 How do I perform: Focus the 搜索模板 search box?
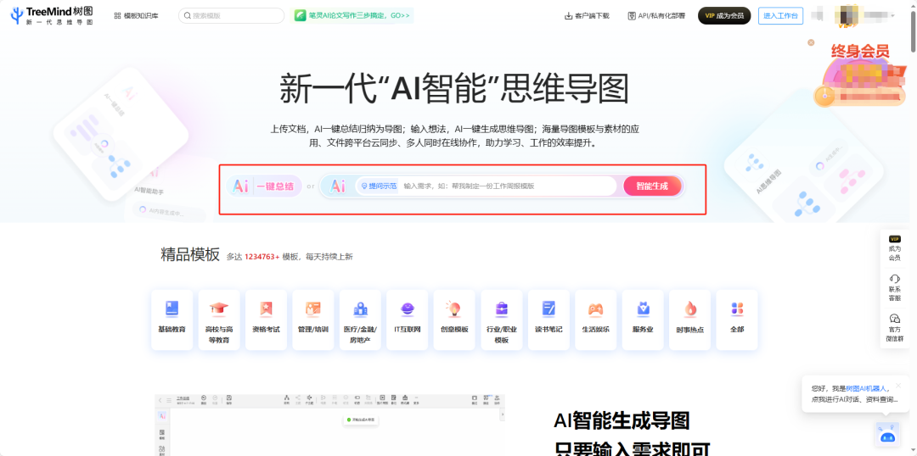point(231,16)
